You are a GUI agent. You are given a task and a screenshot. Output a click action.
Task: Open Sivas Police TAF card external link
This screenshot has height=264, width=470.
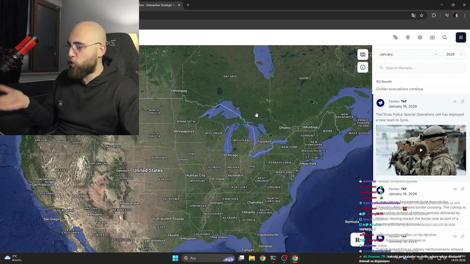click(x=463, y=102)
